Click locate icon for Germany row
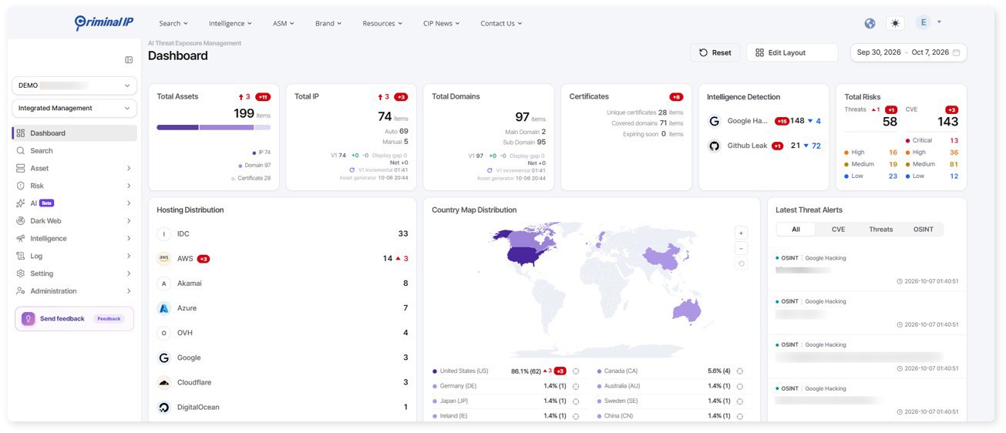 coord(576,386)
